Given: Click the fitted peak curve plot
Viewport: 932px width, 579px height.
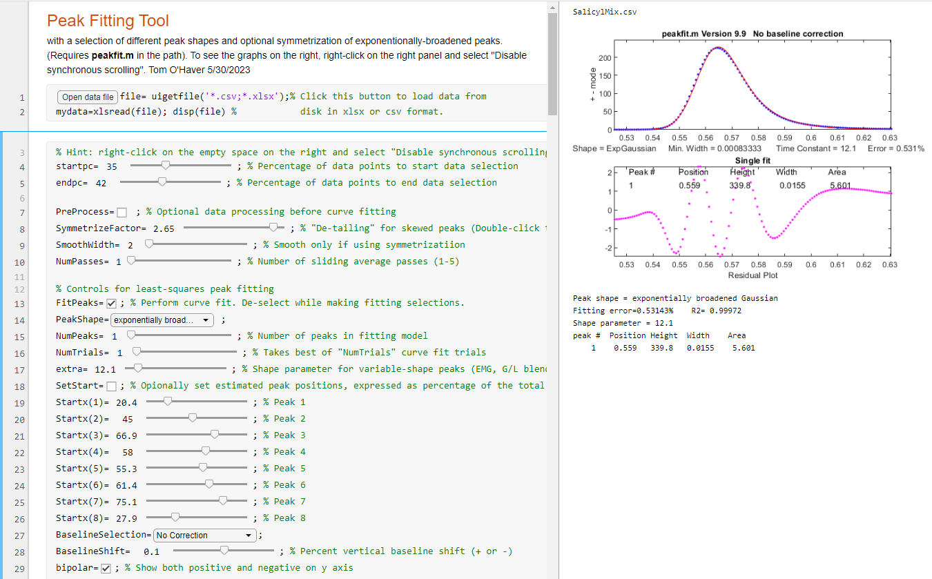Looking at the screenshot, I should click(753, 86).
